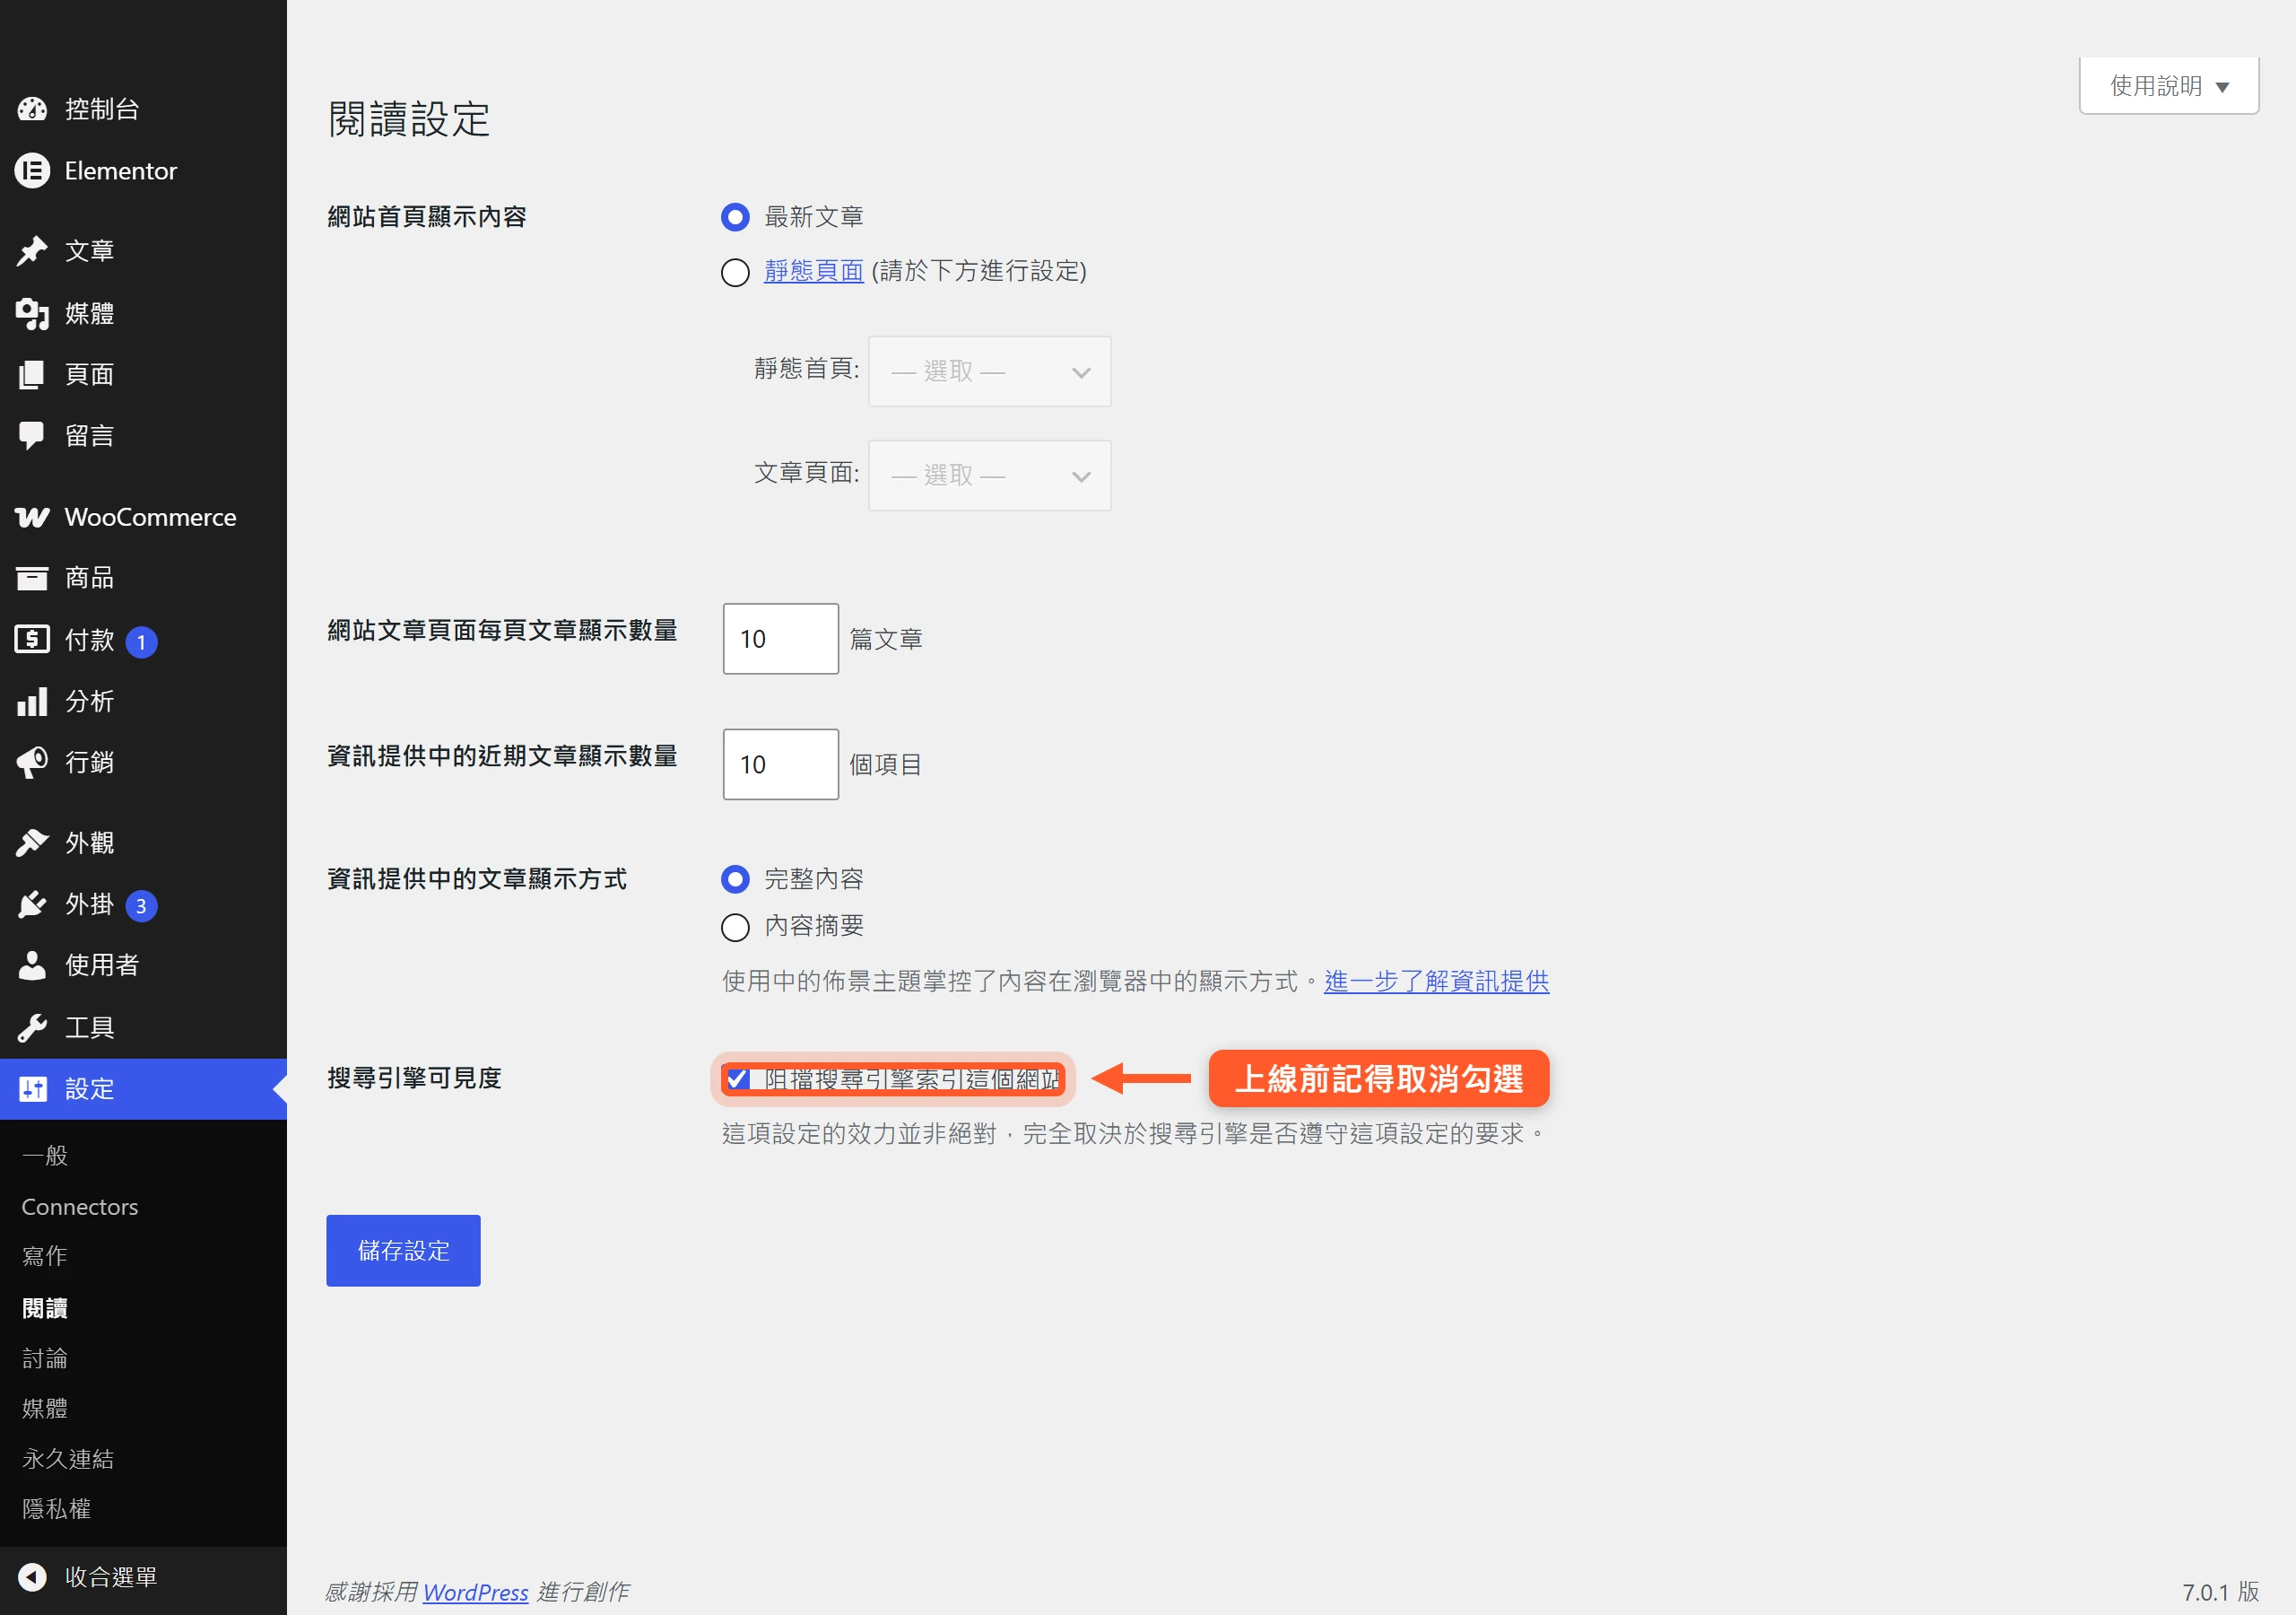Go to the 討論 settings submenu
Viewport: 2296px width, 1615px height.
point(44,1357)
